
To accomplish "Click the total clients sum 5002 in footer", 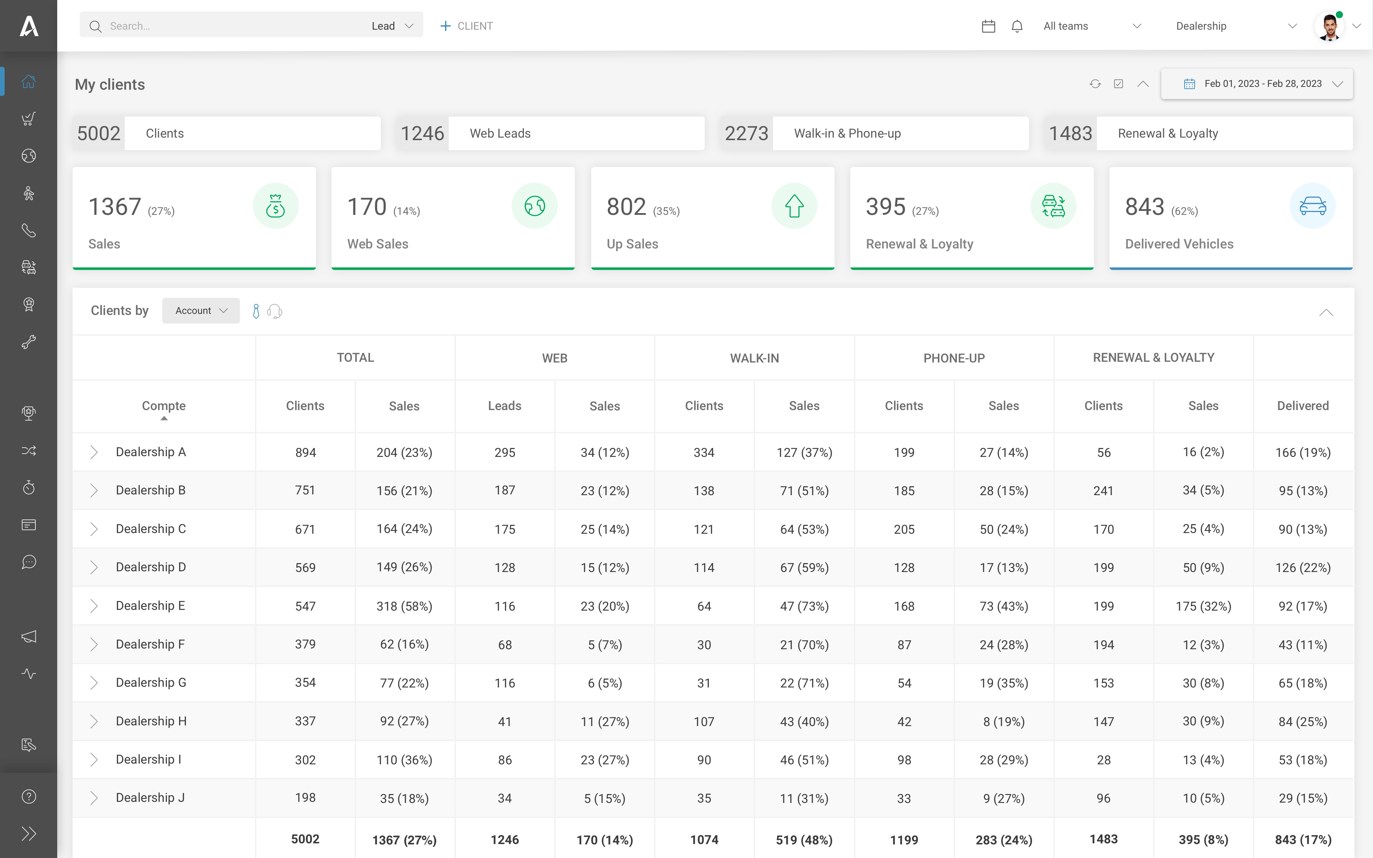I will 305,839.
